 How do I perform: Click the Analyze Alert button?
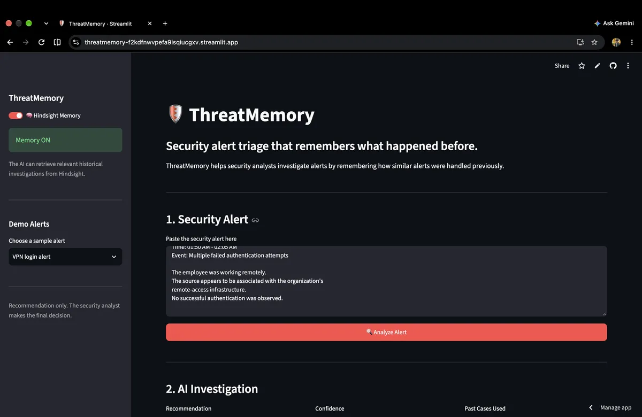pyautogui.click(x=386, y=332)
